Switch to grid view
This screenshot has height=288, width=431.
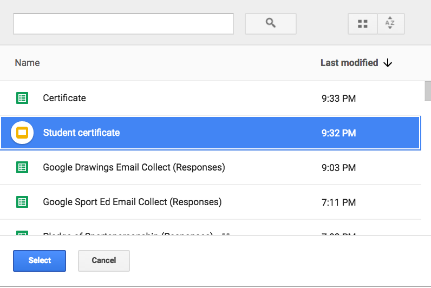pos(363,24)
